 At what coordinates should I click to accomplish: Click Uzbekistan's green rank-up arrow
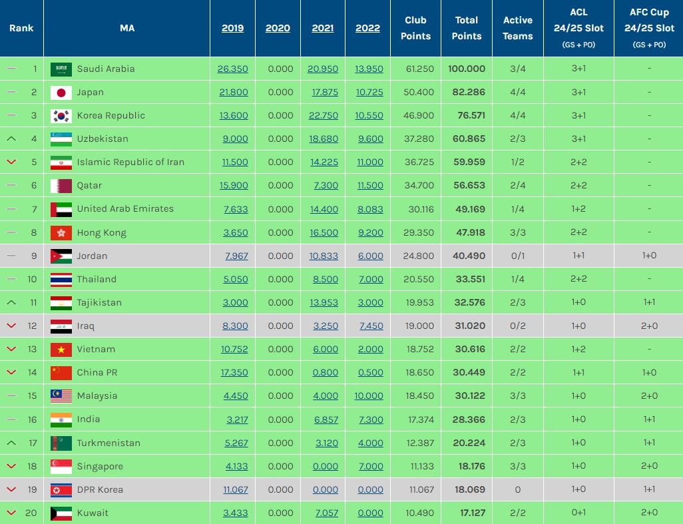(11, 139)
